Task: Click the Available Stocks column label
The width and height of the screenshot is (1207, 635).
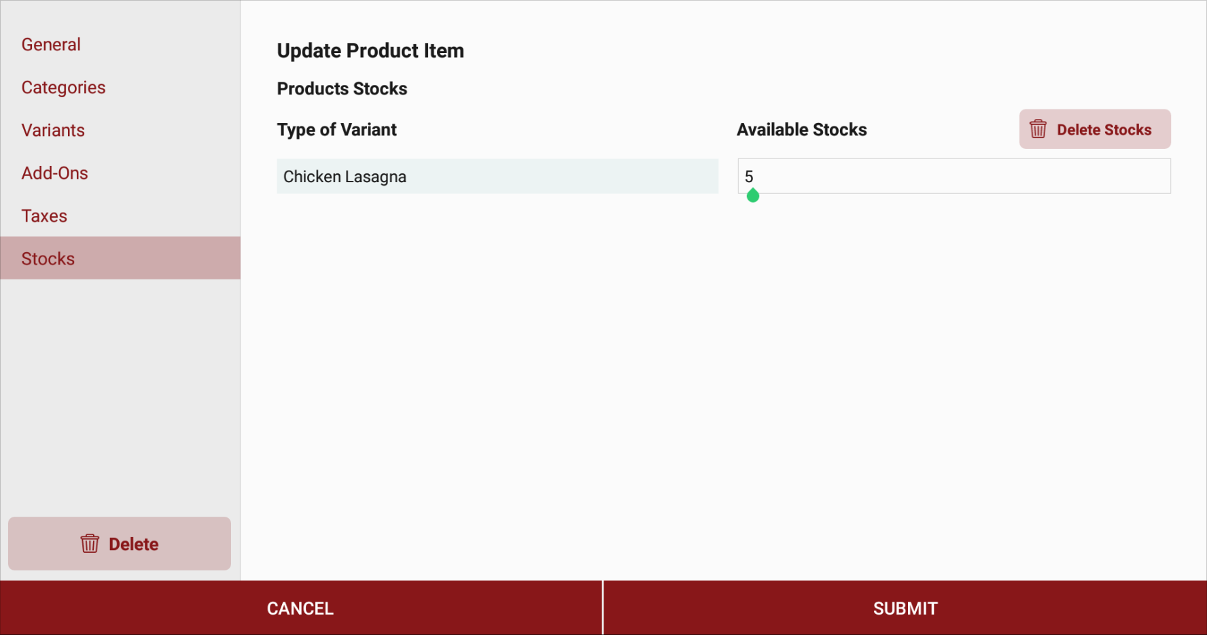Action: [x=802, y=130]
